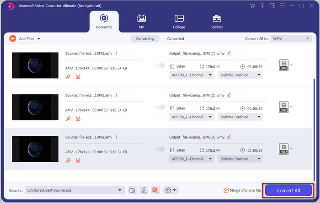This screenshot has width=320, height=203.
Task: Click the Convert All button
Action: coord(288,191)
